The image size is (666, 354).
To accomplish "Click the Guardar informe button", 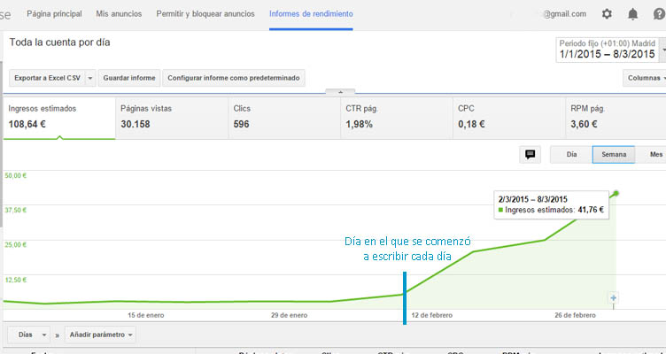I will [x=129, y=78].
